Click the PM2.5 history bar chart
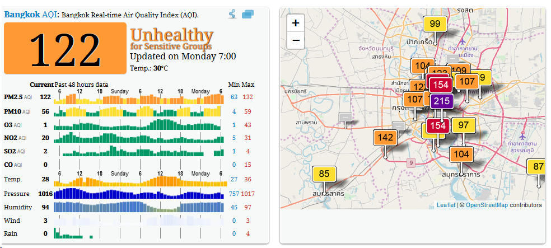 139,98
